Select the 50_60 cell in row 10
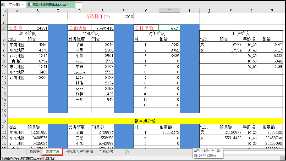The height and width of the screenshot is (161, 286). (252, 67)
